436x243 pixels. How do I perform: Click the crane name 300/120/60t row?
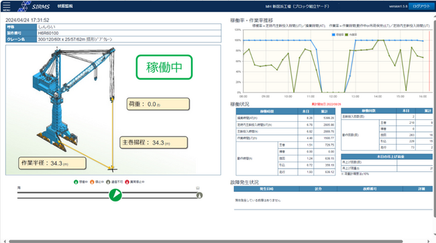point(113,39)
